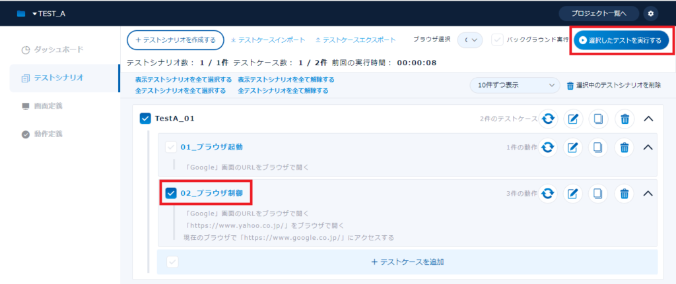
Task: Open the 動作定義 sidebar item
Action: [42, 134]
